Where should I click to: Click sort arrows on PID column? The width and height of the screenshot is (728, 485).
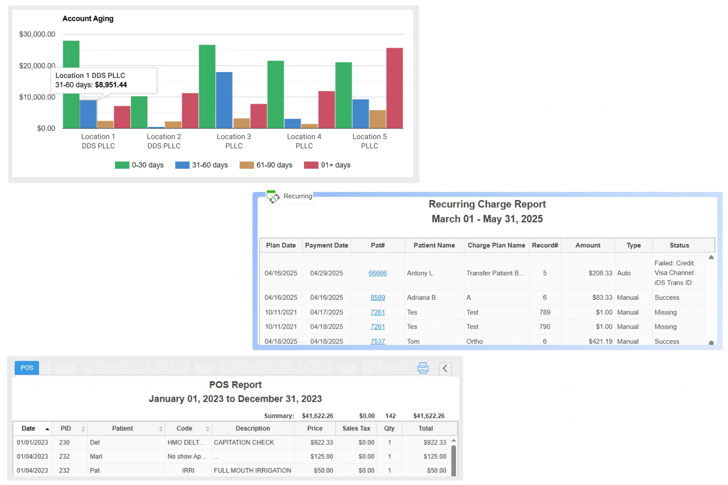(x=83, y=429)
